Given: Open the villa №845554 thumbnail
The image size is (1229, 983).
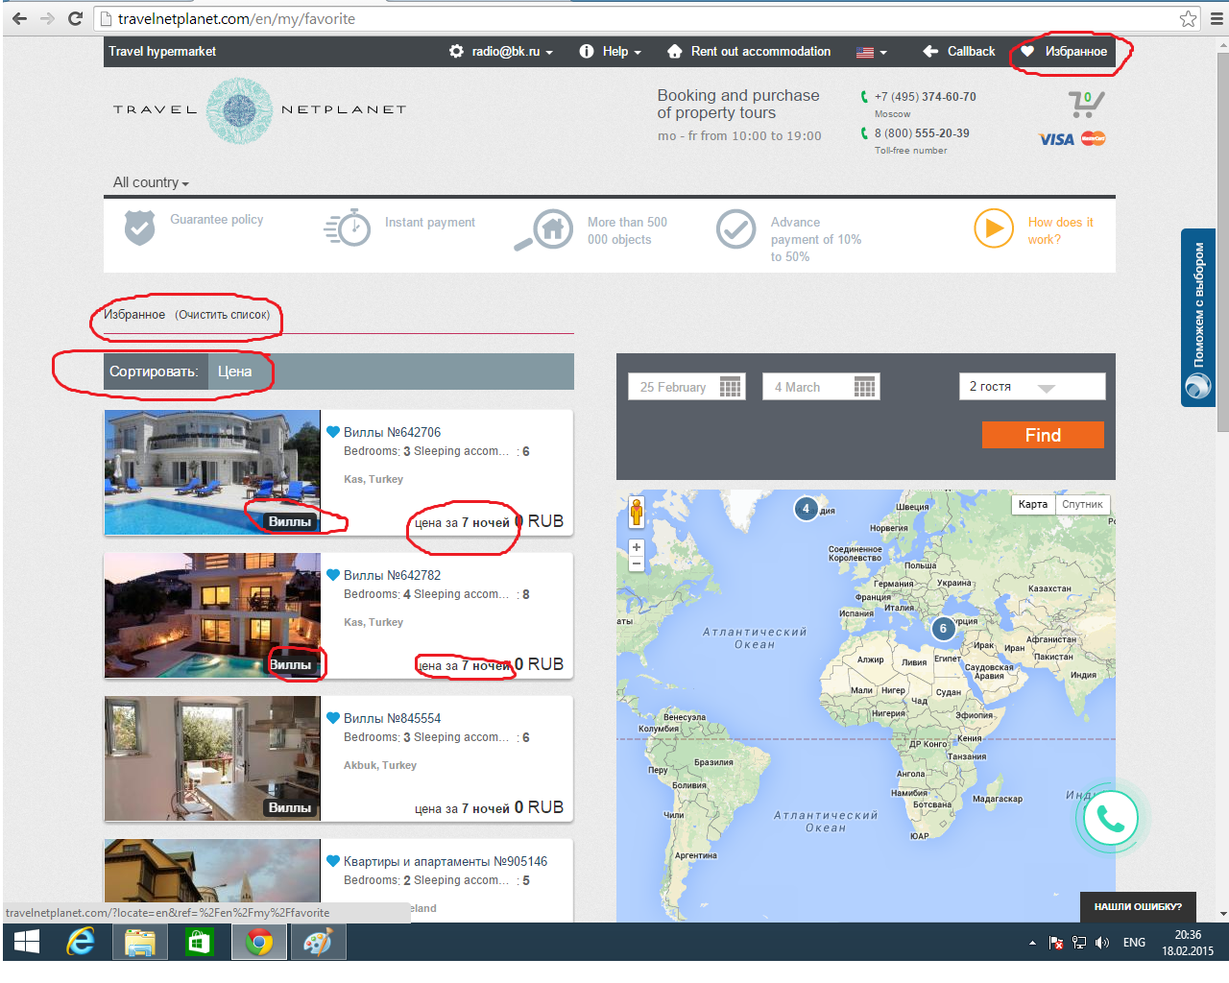Looking at the screenshot, I should tap(212, 758).
